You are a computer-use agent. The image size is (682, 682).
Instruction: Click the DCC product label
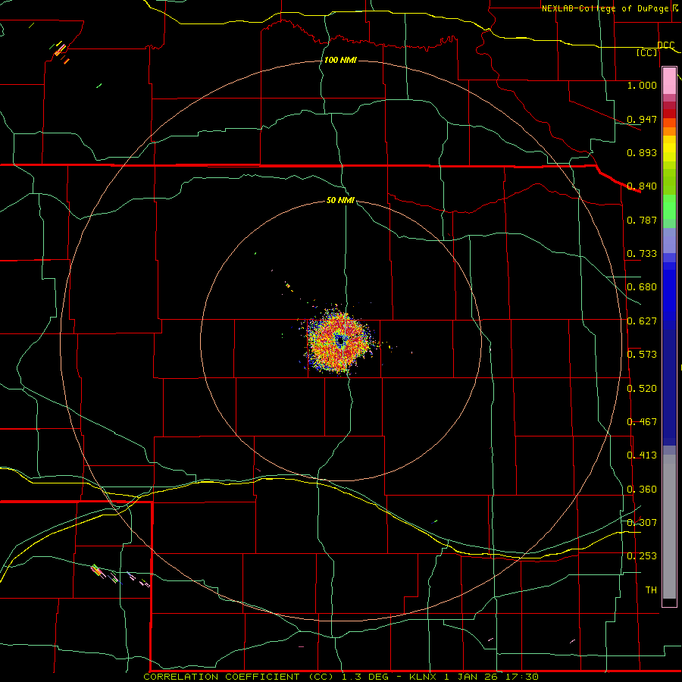(665, 45)
